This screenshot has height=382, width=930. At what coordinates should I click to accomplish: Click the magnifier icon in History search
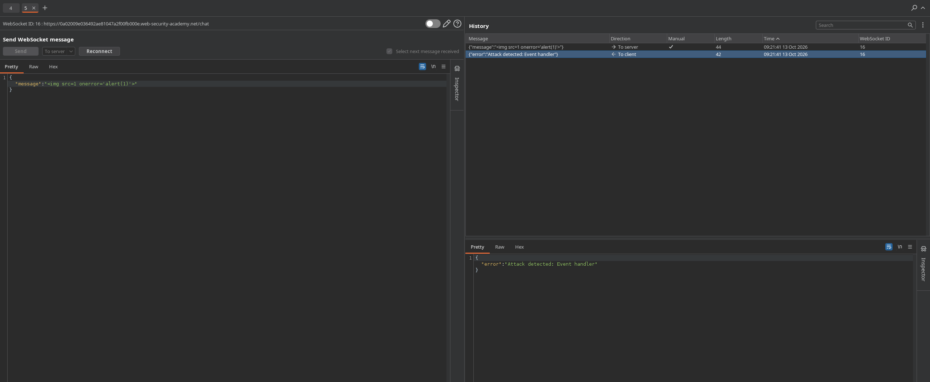[x=910, y=25]
